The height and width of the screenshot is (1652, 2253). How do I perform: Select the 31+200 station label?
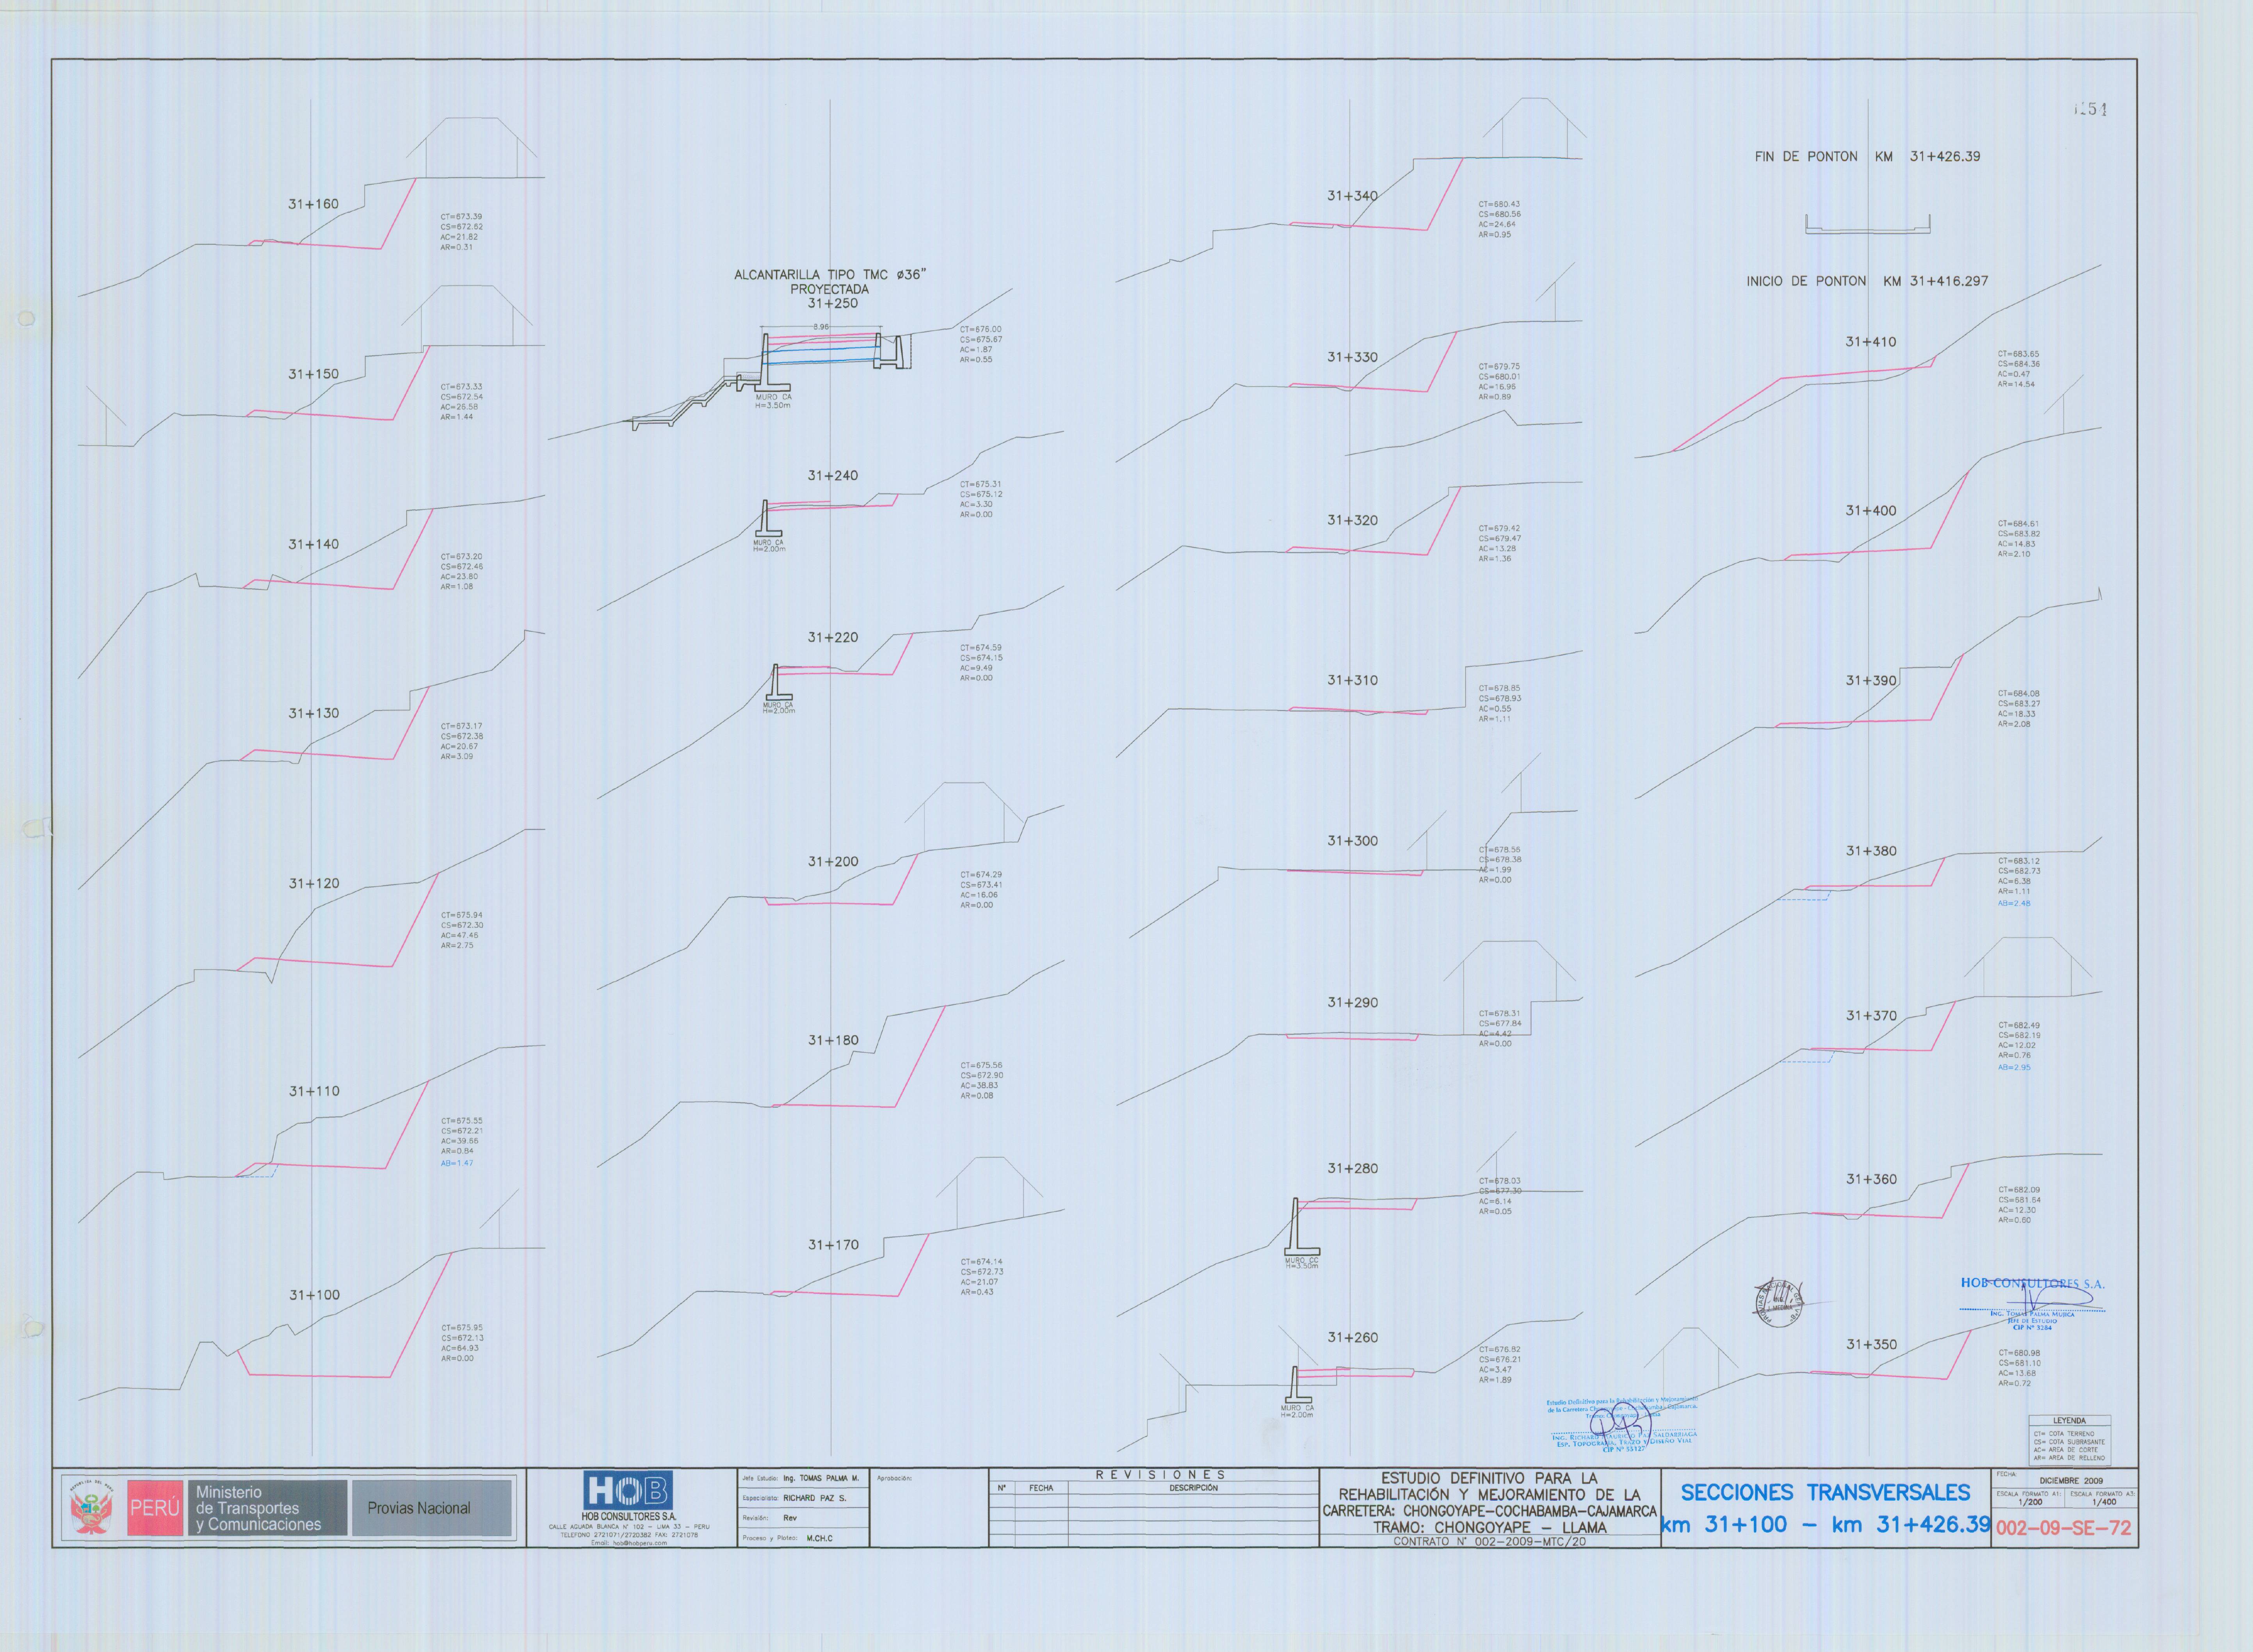coord(832,861)
